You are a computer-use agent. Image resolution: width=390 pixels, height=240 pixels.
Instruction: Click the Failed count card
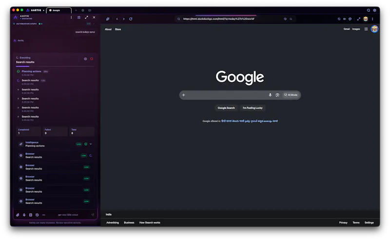[x=56, y=131]
